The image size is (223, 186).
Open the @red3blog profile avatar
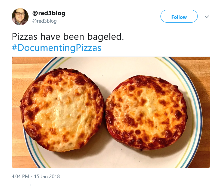pyautogui.click(x=20, y=17)
